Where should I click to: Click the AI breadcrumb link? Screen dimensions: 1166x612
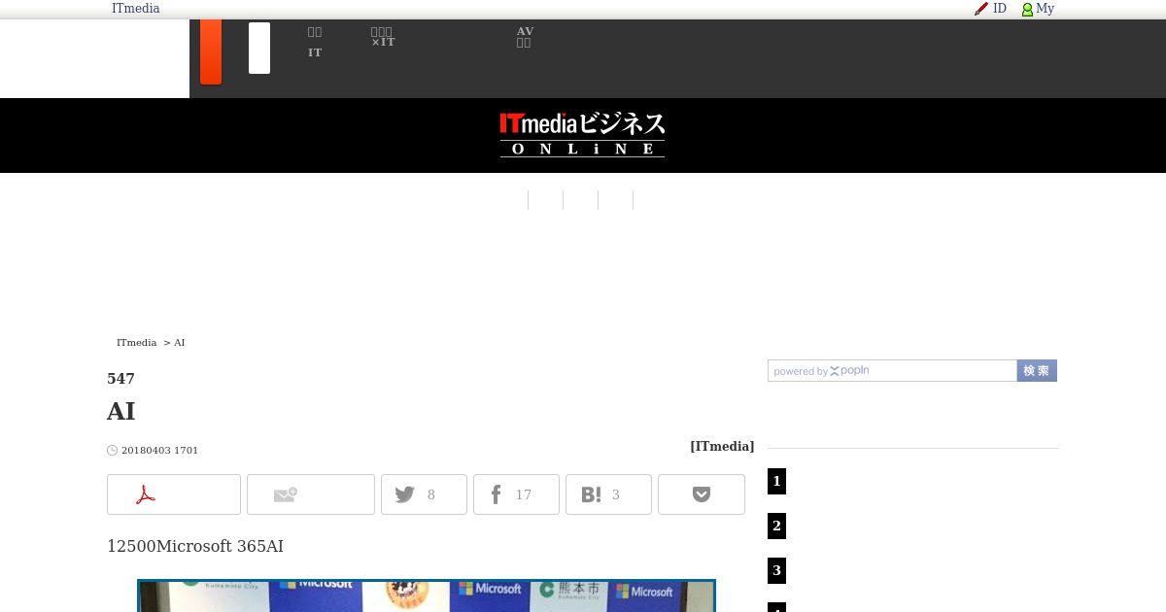click(x=179, y=343)
